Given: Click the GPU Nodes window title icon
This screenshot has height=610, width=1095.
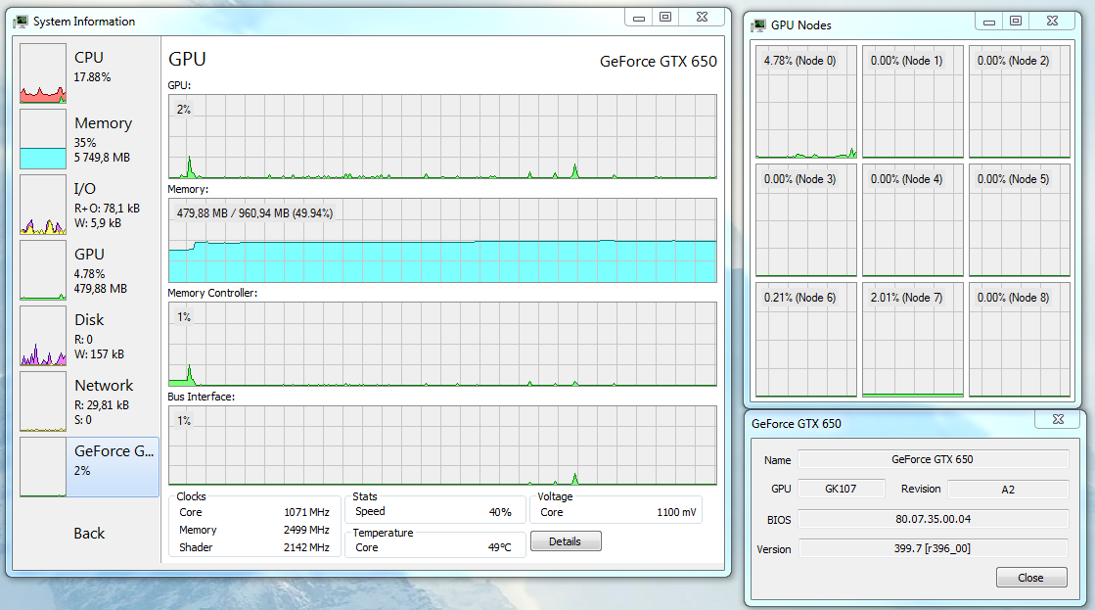Looking at the screenshot, I should 758,25.
